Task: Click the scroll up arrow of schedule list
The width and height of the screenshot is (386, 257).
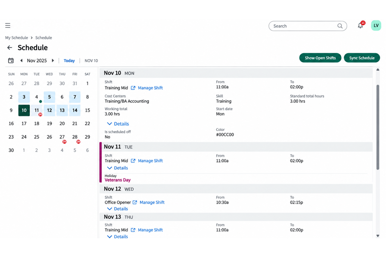Action: coord(378,70)
